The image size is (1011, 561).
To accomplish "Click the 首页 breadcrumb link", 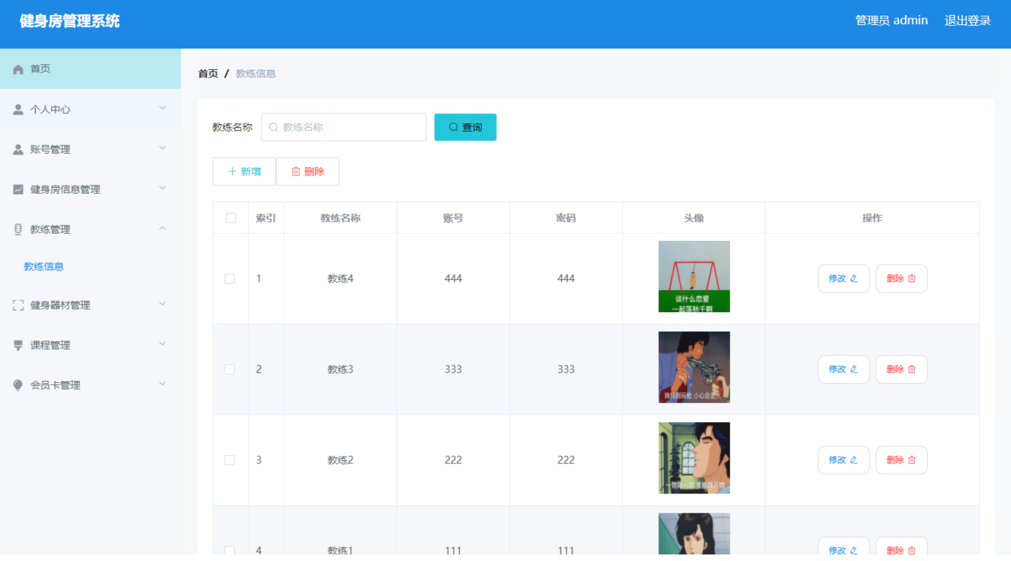I will pos(208,74).
